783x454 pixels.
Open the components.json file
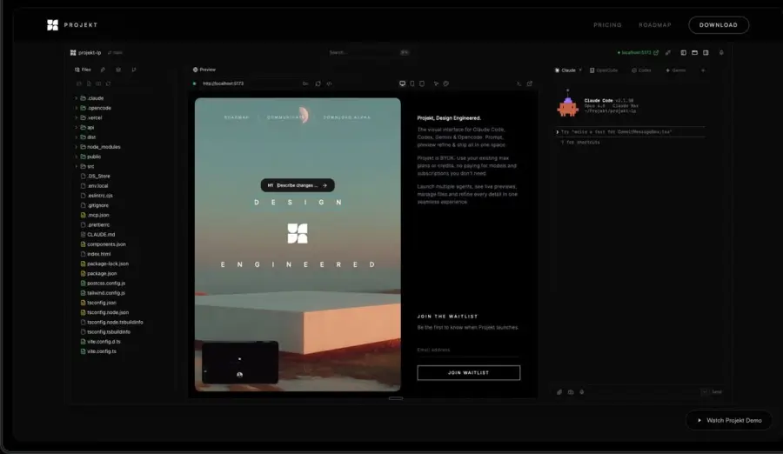pyautogui.click(x=104, y=244)
